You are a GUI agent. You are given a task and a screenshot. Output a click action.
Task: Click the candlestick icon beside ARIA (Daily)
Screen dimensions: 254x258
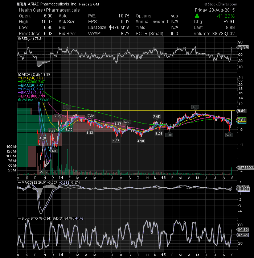pyautogui.click(x=19, y=75)
